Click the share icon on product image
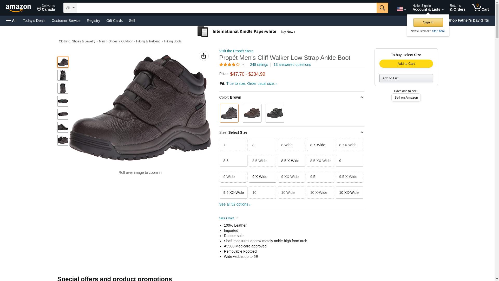Screen dimensions: 499x281 point(203,56)
